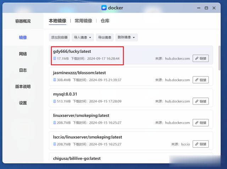Click the source text on the mysql row
227x169 pixels.
[172, 101]
